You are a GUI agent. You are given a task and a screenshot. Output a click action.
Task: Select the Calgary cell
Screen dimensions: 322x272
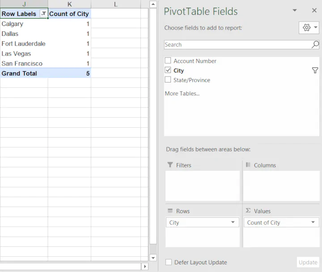pyautogui.click(x=24, y=24)
